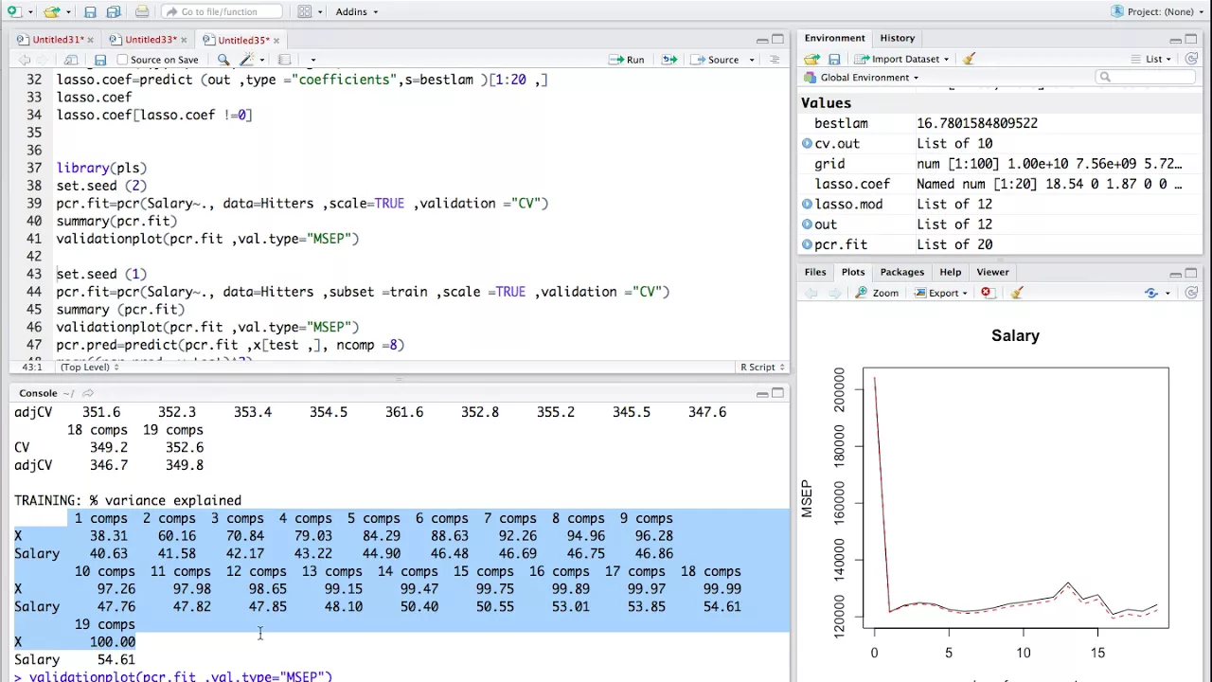Save the script from the editor toolbar
Viewport: 1212px width, 682px height.
100,60
